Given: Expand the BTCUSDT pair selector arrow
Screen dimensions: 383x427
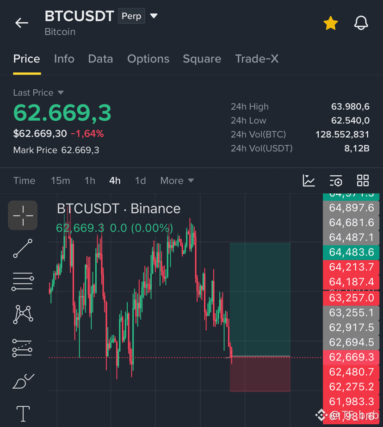Looking at the screenshot, I should pyautogui.click(x=154, y=16).
